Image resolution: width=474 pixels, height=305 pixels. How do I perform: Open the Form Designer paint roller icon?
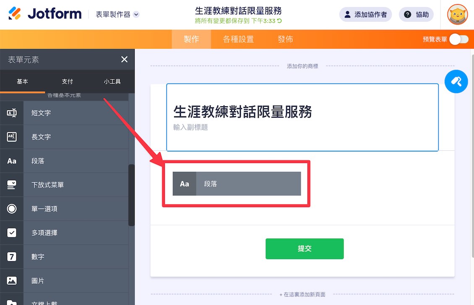coord(456,82)
